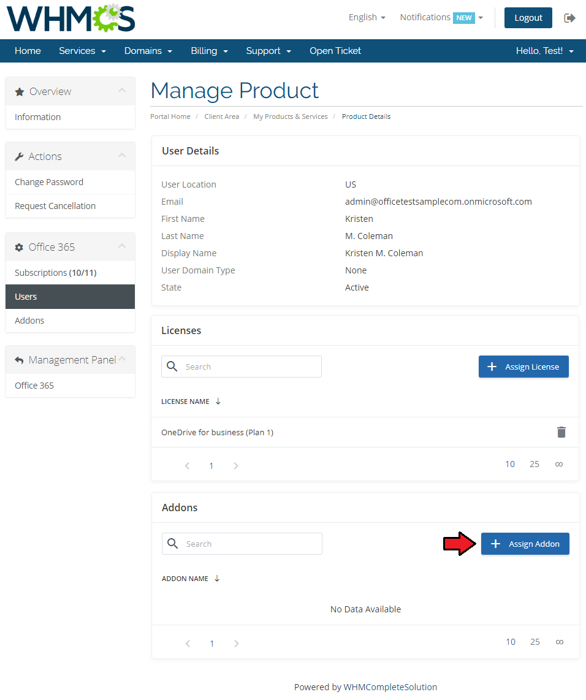
Task: Collapse the Management Panel chevron
Action: [123, 359]
